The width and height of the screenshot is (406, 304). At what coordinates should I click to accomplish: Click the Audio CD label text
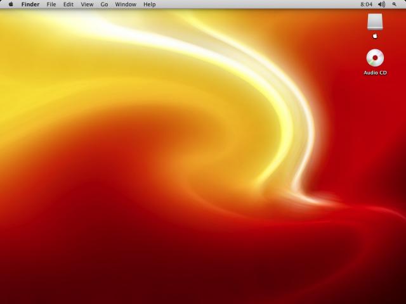point(375,73)
